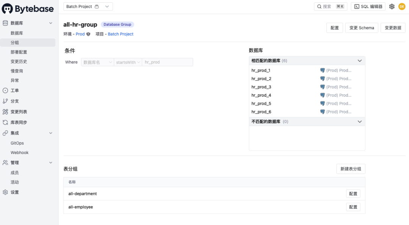Click the DE user avatar
The height and width of the screenshot is (225, 409).
[402, 6]
